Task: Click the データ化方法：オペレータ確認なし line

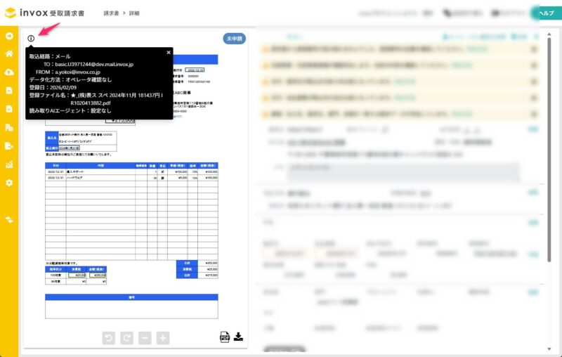Action: [71, 79]
